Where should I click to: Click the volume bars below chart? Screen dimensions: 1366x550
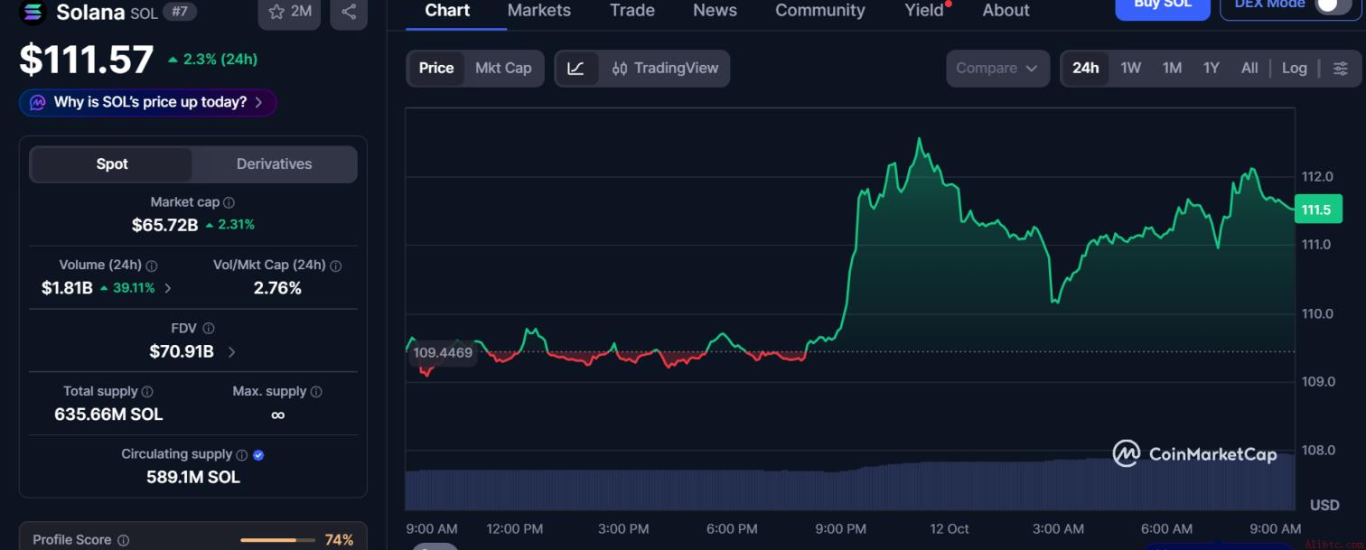(849, 483)
